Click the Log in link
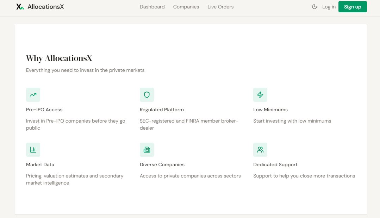This screenshot has height=218, width=380. point(329,7)
